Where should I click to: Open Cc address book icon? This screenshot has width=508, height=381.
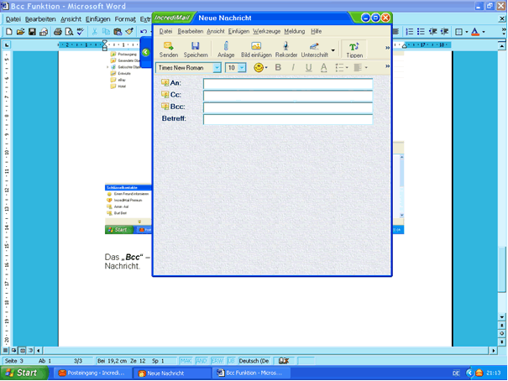(x=165, y=95)
